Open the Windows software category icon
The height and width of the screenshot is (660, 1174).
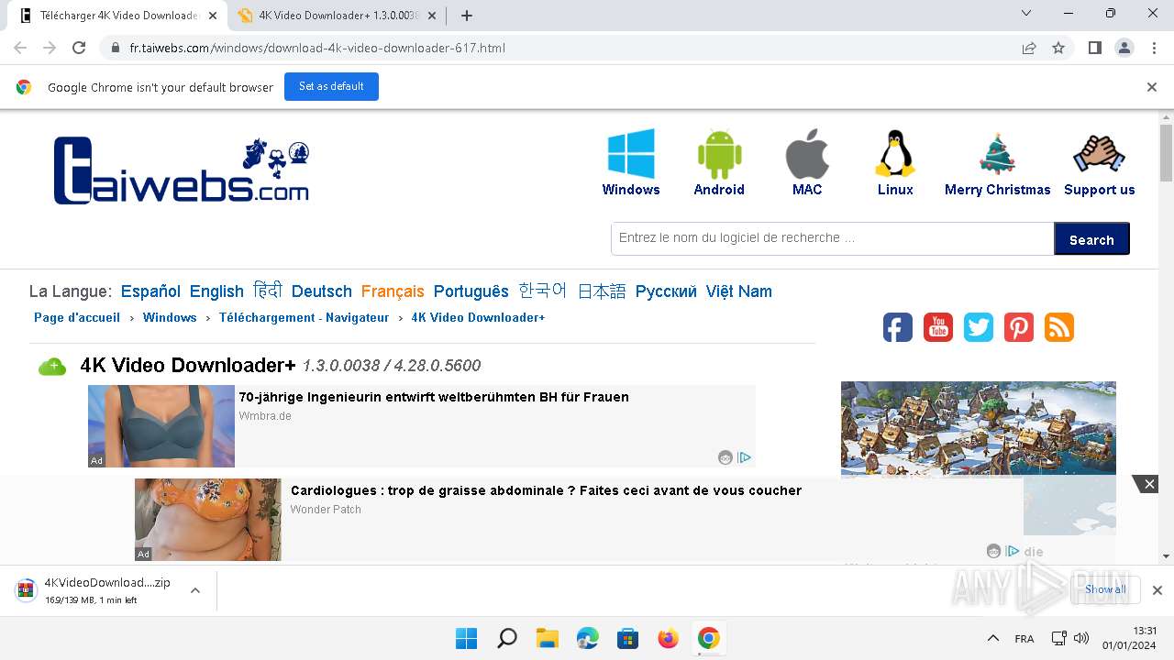click(631, 153)
